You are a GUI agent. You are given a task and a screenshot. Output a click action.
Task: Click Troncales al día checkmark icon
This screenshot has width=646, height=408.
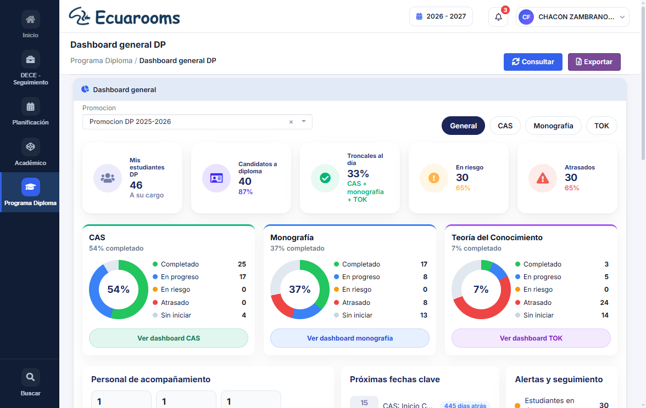(x=325, y=178)
